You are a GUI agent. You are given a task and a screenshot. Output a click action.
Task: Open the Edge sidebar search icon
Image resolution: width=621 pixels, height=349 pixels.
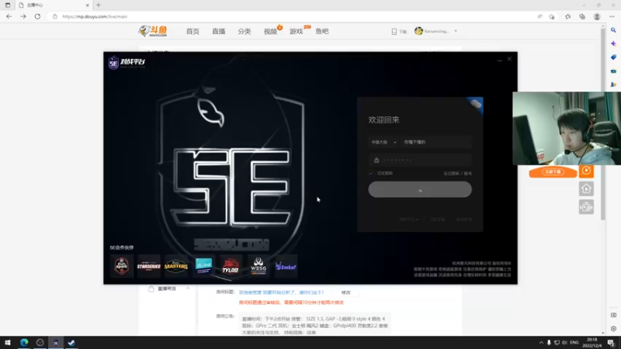[613, 30]
